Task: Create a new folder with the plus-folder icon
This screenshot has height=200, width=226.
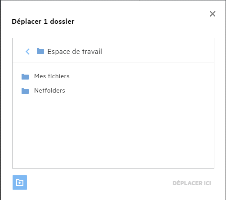Action: point(20,182)
